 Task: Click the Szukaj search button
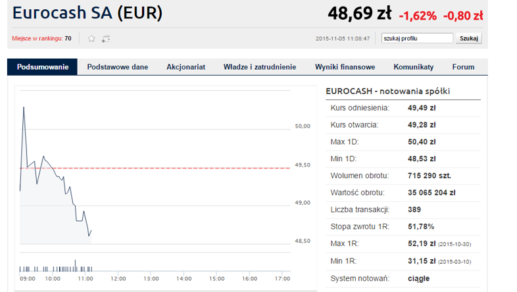coord(468,38)
